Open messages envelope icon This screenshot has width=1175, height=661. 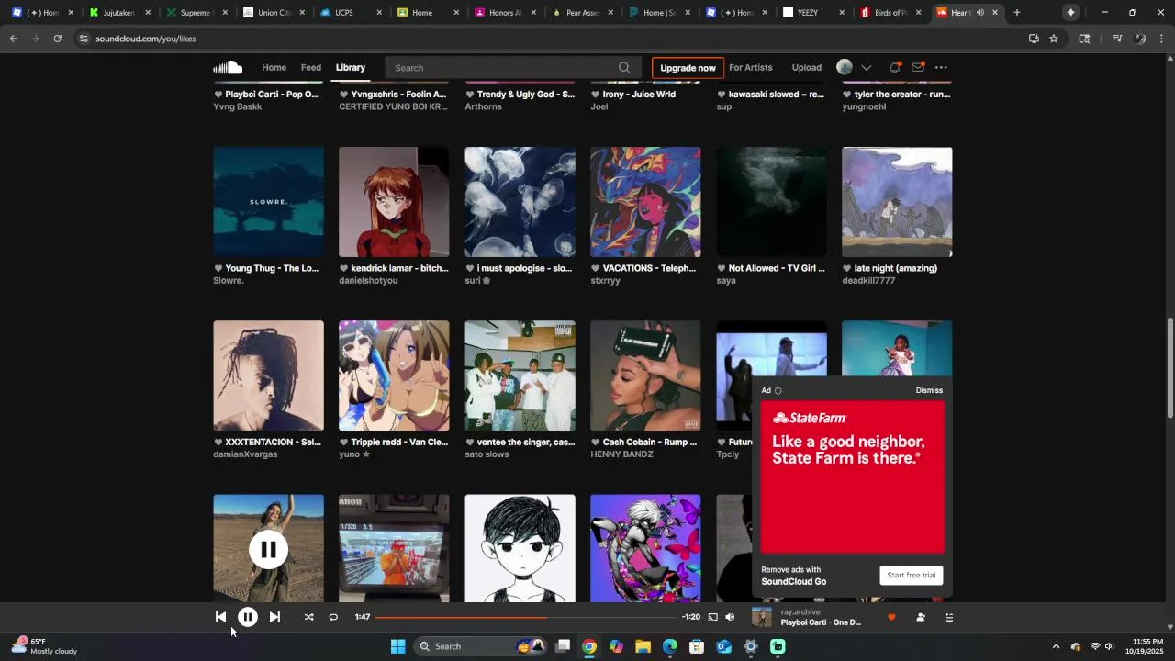[918, 67]
